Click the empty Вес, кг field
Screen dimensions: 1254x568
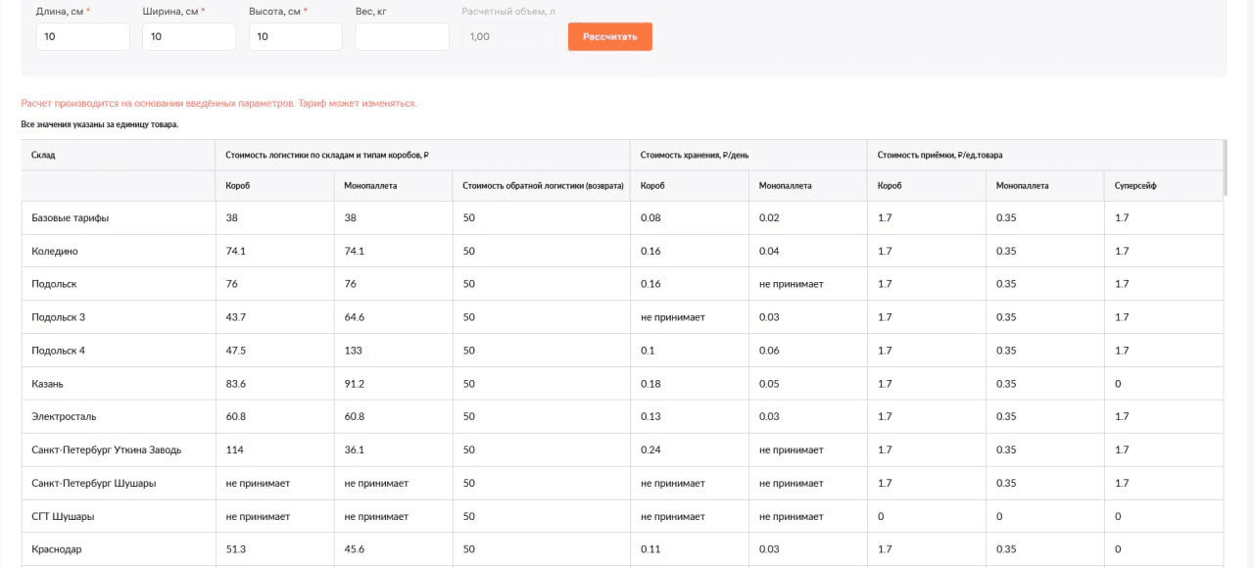coord(401,36)
